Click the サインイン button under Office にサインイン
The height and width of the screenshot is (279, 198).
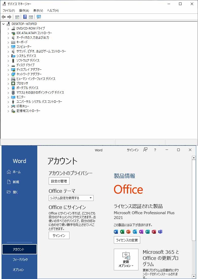tap(59, 236)
